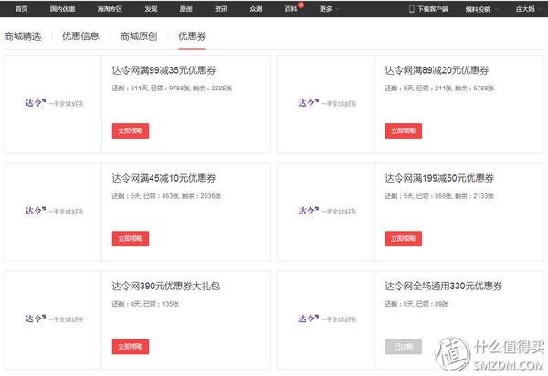Open the 资讯 nav item
Screen dimensions: 548x376
(221, 9)
